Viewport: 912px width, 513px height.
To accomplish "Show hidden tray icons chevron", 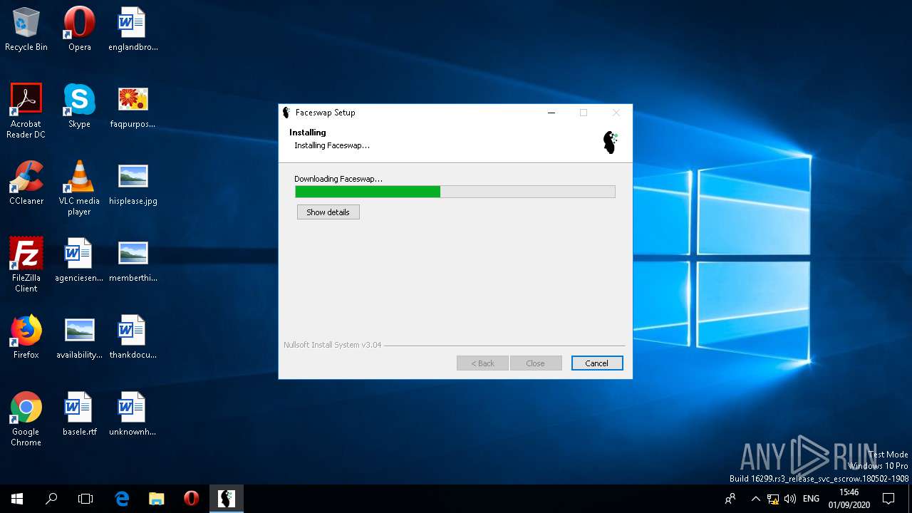I will (x=756, y=499).
